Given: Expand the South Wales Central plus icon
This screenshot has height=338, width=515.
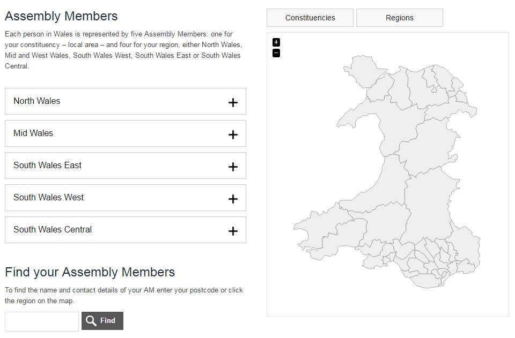Looking at the screenshot, I should pyautogui.click(x=233, y=231).
